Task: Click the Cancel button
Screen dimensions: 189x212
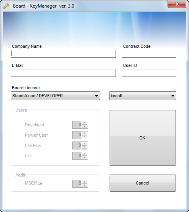Action: (143, 183)
